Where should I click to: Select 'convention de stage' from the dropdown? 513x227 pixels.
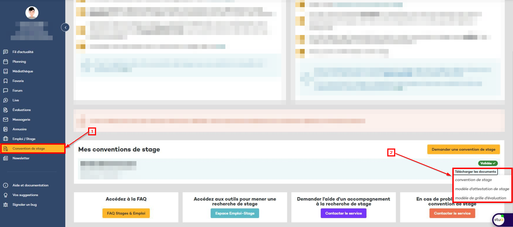tap(473, 180)
